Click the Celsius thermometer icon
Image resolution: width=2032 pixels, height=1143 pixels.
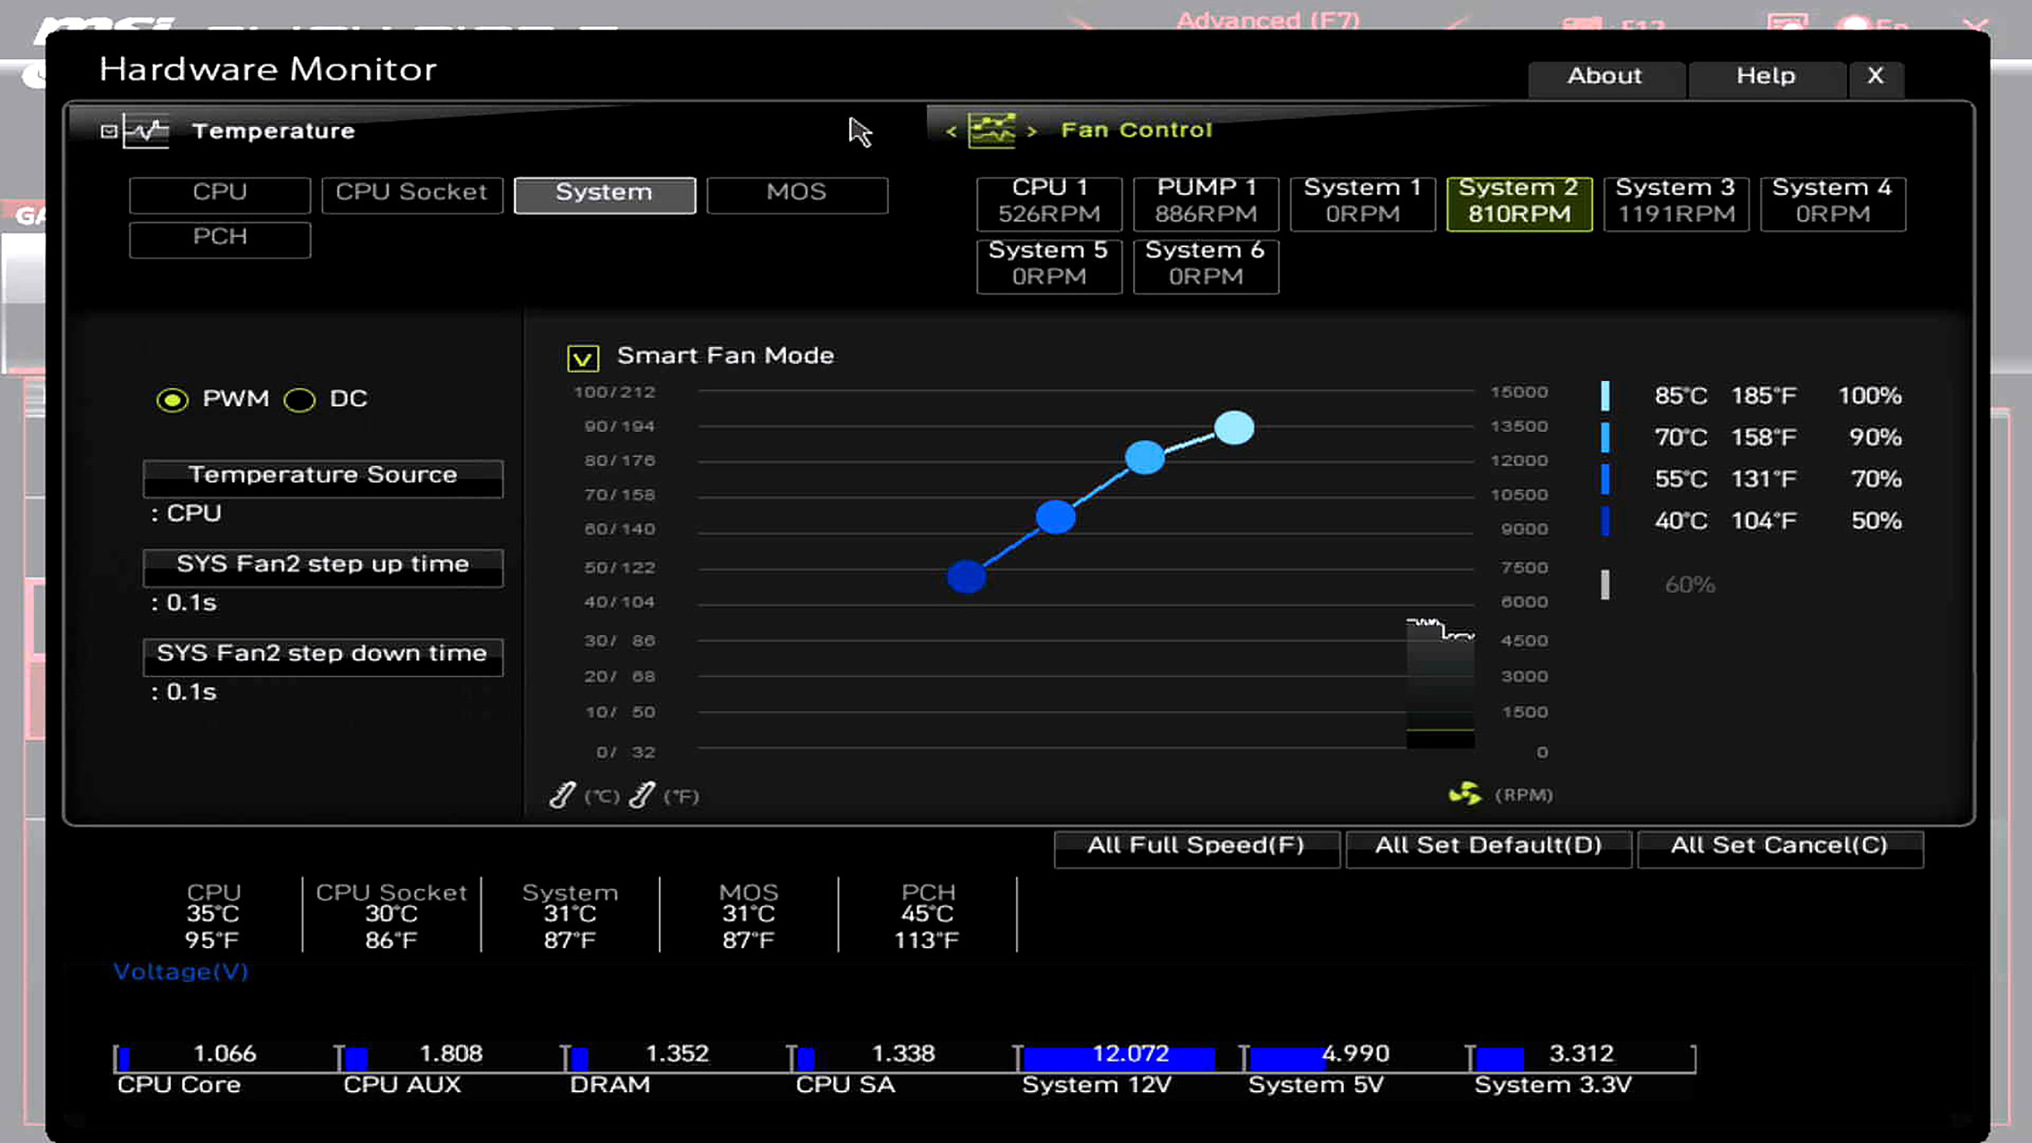(562, 795)
